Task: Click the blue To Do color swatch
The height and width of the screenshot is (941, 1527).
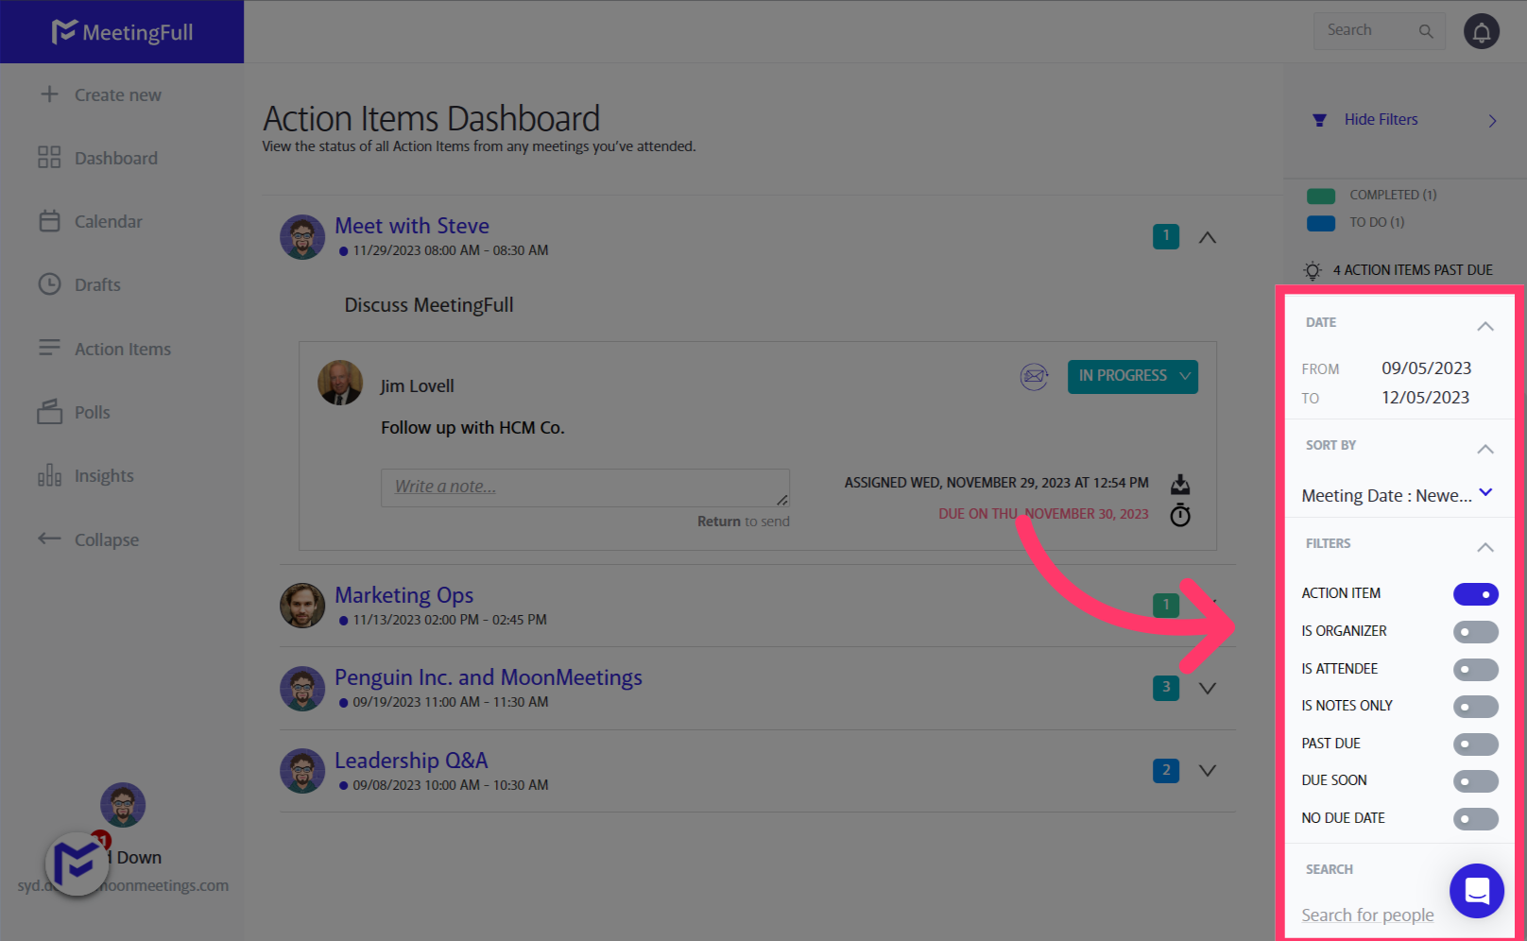Action: coord(1320,223)
